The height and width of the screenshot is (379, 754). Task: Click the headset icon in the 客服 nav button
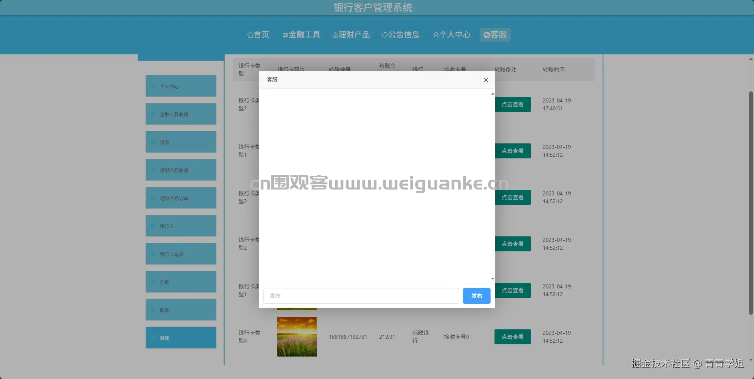click(x=486, y=35)
